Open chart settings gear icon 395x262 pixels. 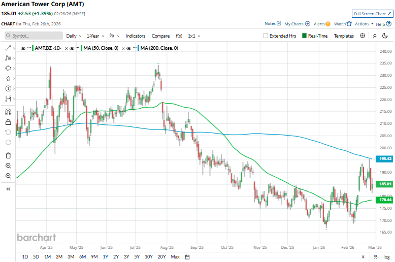(363, 36)
